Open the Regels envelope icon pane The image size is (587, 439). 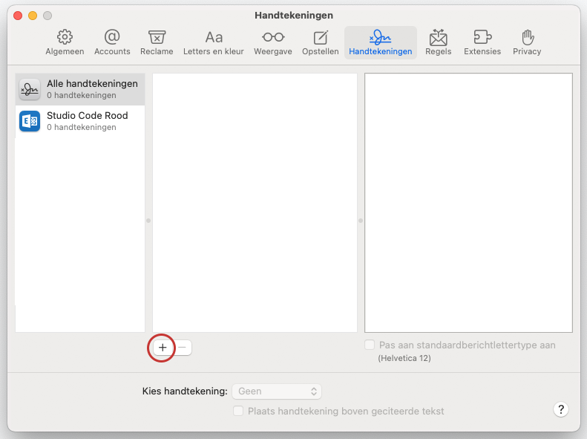438,42
